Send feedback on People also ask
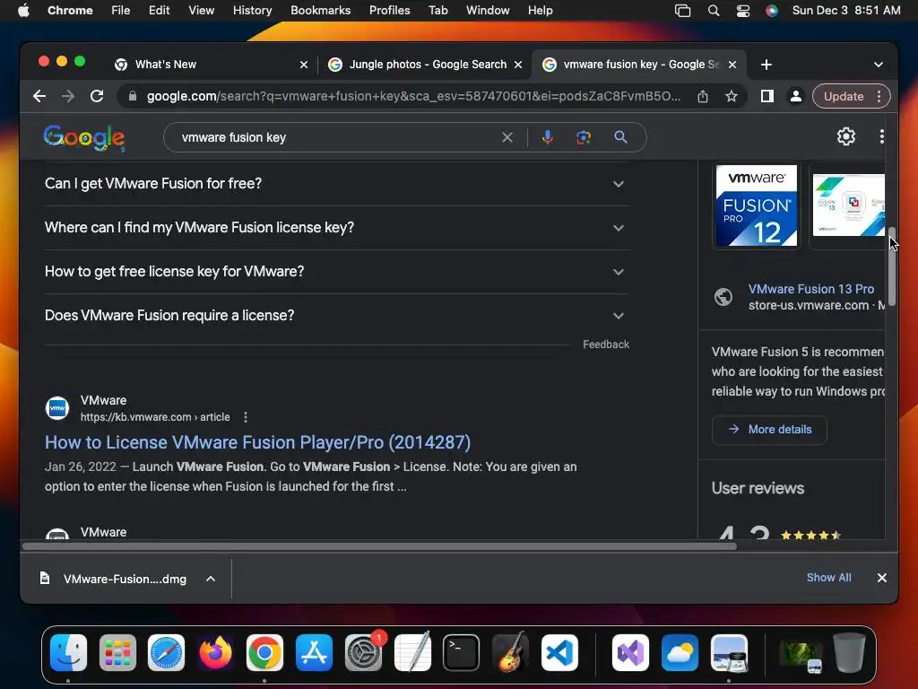This screenshot has width=918, height=689. 606,344
